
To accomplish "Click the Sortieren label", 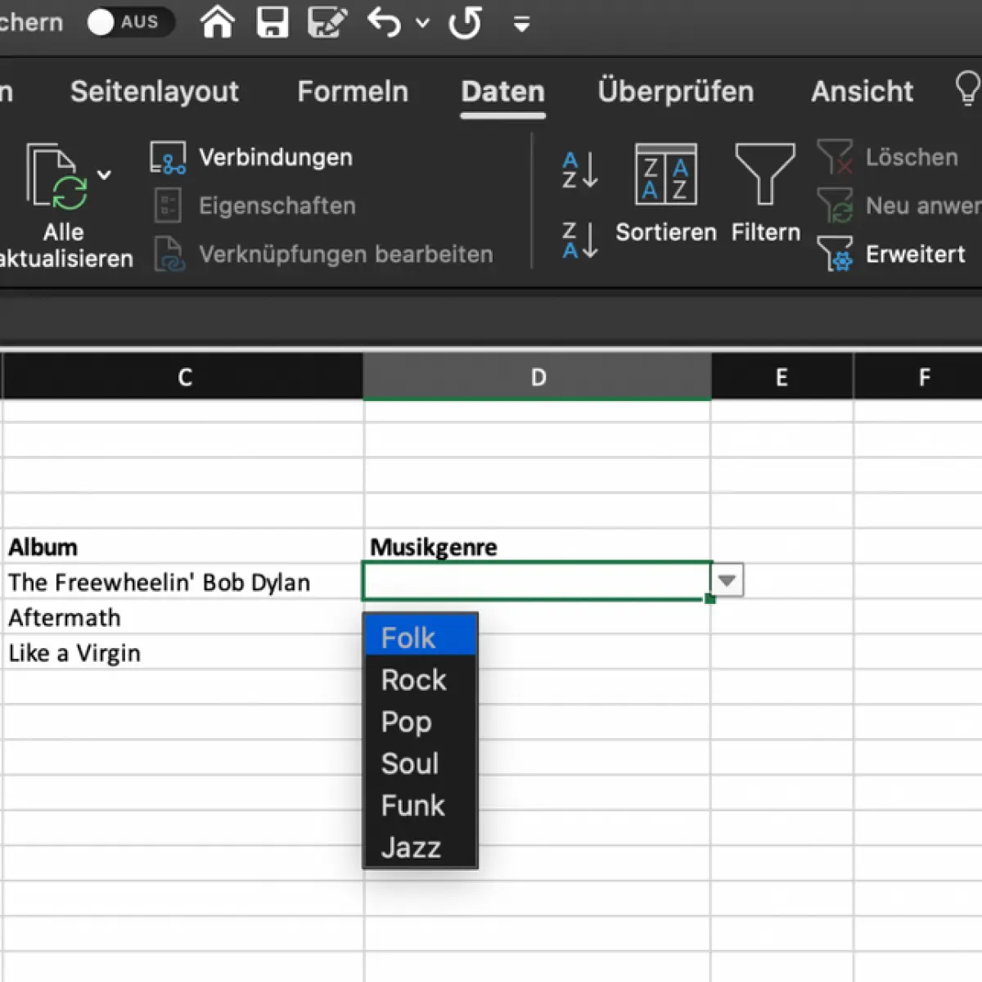I will coord(666,232).
